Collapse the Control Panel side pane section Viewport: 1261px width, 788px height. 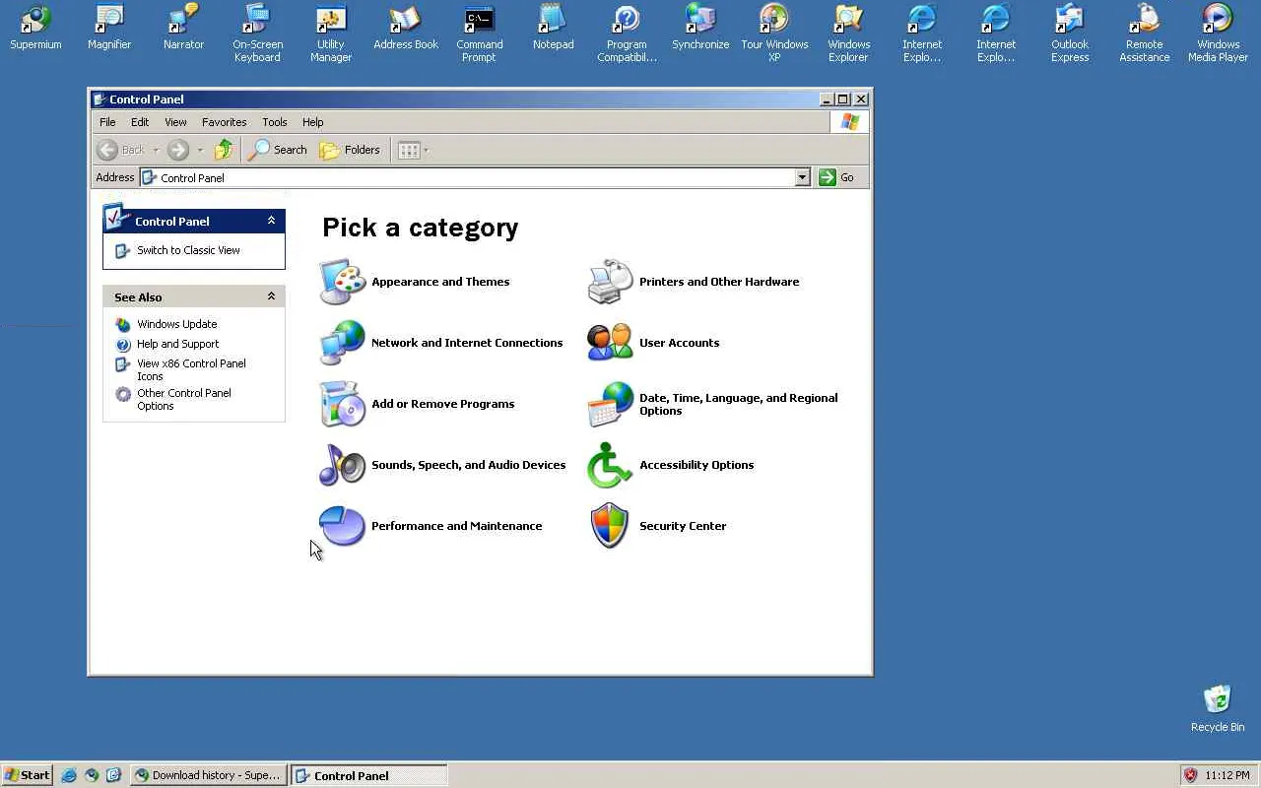pyautogui.click(x=271, y=221)
